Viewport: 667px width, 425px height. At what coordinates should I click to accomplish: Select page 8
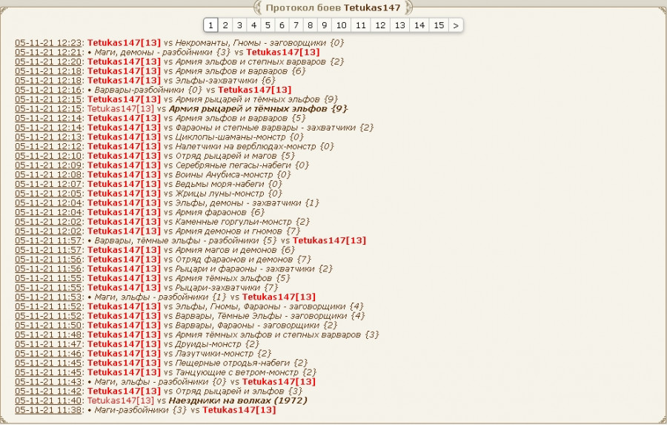310,25
